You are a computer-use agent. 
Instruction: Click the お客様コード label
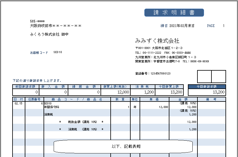click(39, 53)
